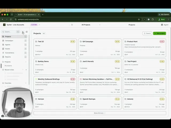The height and width of the screenshot is (128, 171).
Task: Click the address bar URL
Action: coord(28,19)
